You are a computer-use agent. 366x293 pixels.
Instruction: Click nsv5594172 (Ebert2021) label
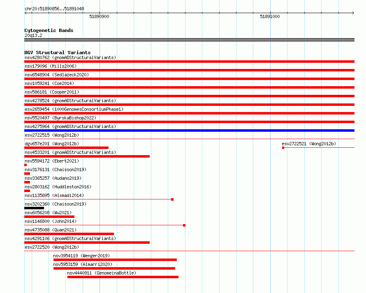[x=52, y=161]
